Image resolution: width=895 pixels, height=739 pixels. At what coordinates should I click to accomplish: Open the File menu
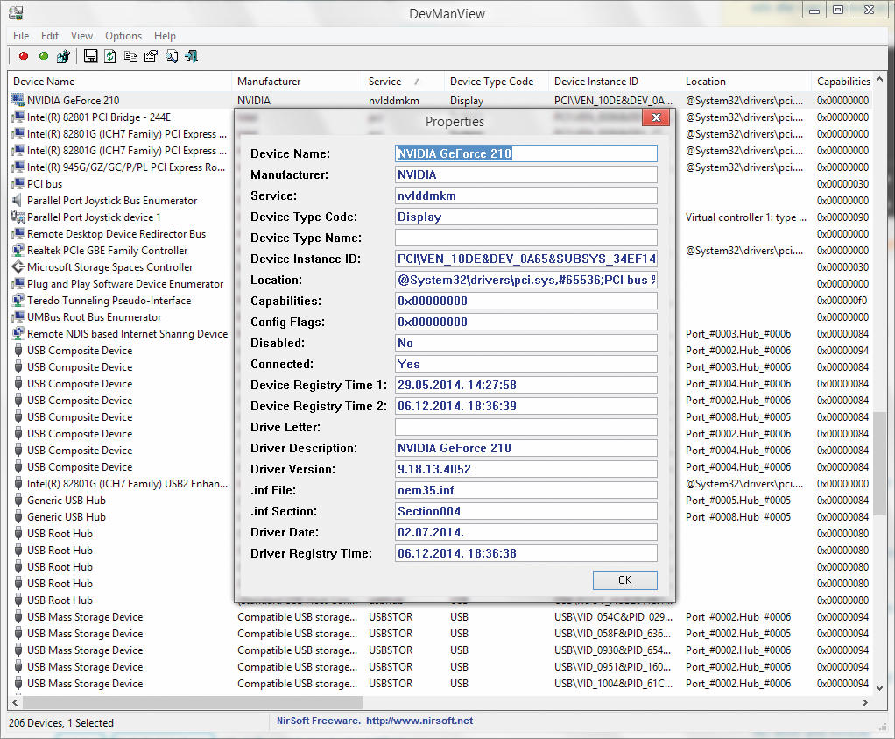tap(21, 35)
